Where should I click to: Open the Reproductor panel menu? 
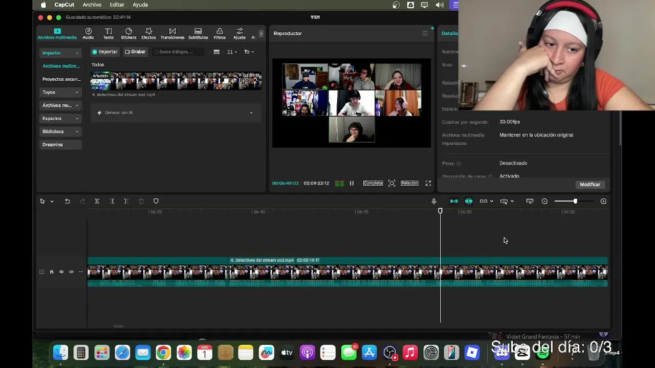coord(425,33)
